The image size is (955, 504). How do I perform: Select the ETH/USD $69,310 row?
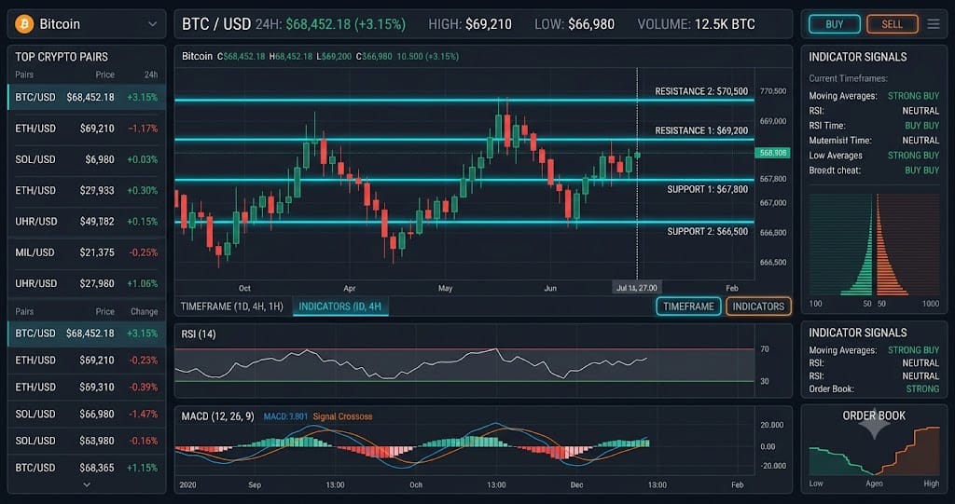click(x=87, y=388)
